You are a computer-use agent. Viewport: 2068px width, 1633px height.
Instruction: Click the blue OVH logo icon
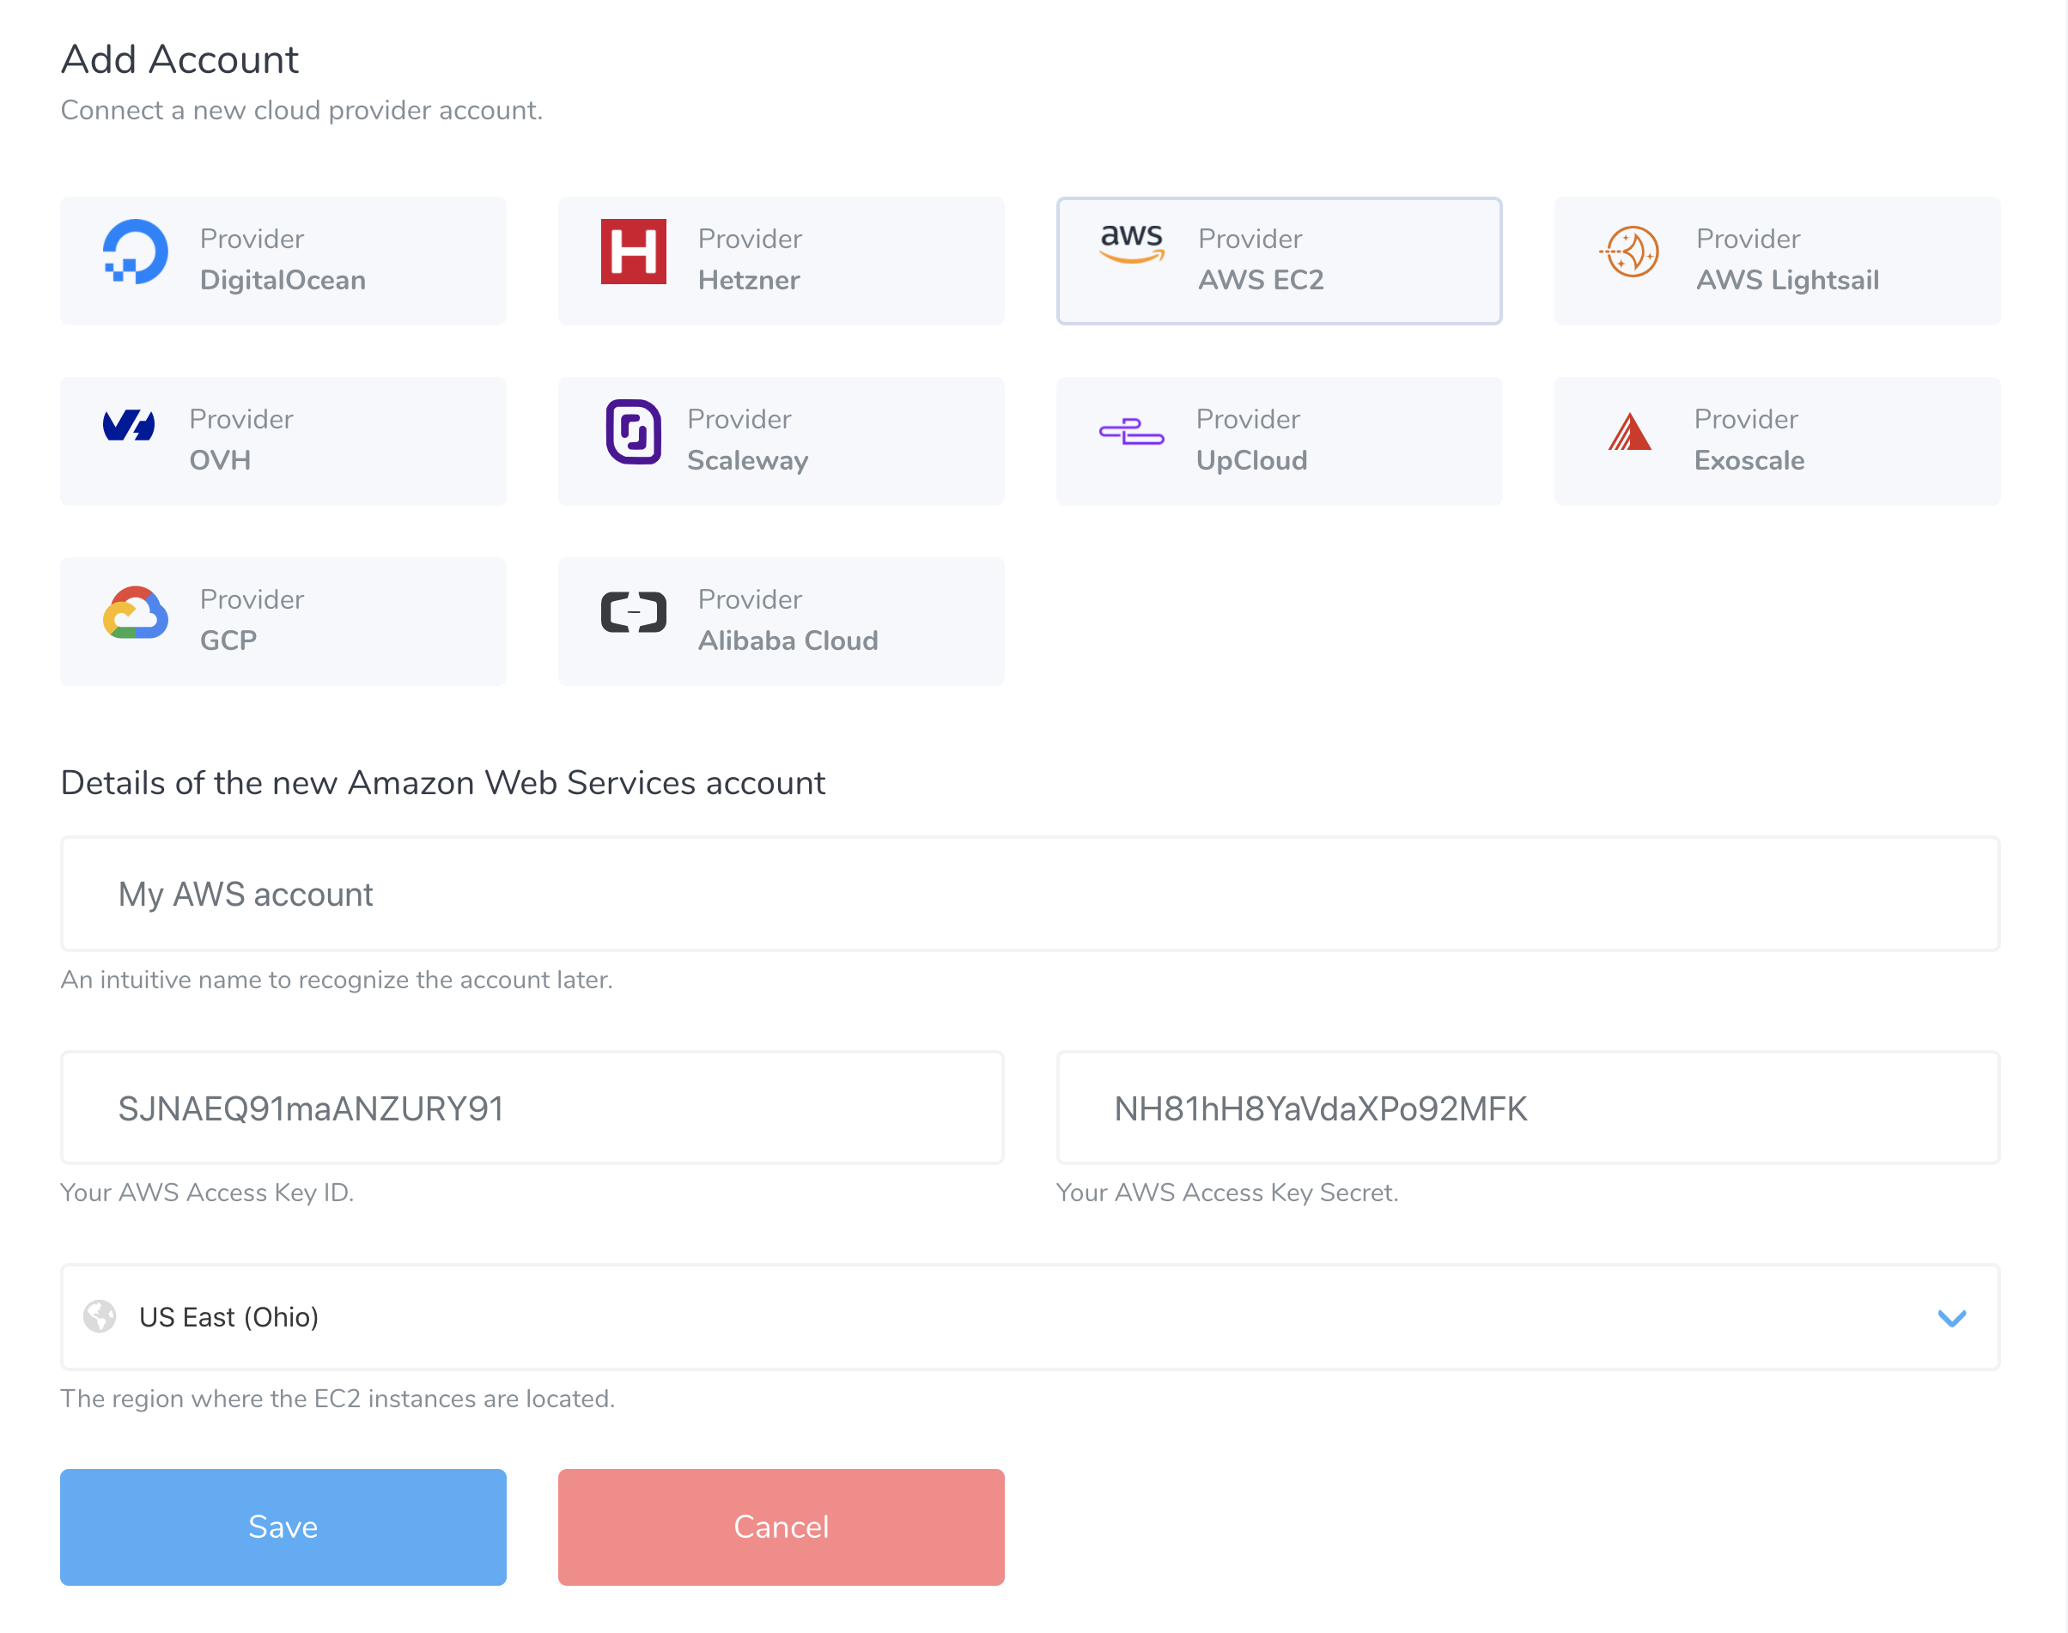coord(129,426)
